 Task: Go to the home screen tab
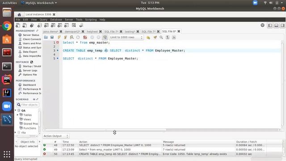click(x=19, y=15)
